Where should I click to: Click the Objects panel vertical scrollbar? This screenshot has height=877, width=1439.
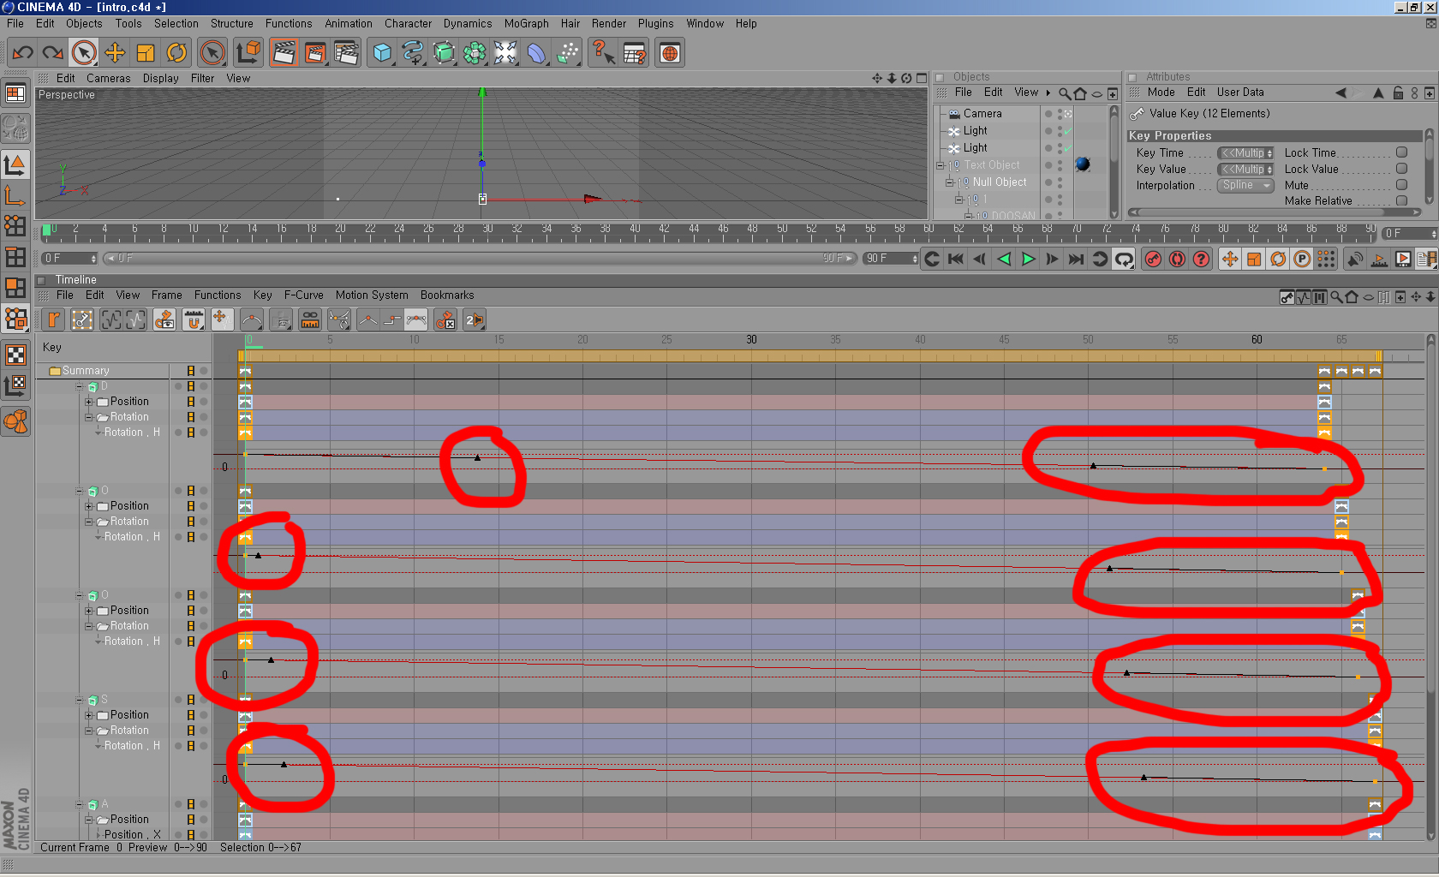point(1114,162)
